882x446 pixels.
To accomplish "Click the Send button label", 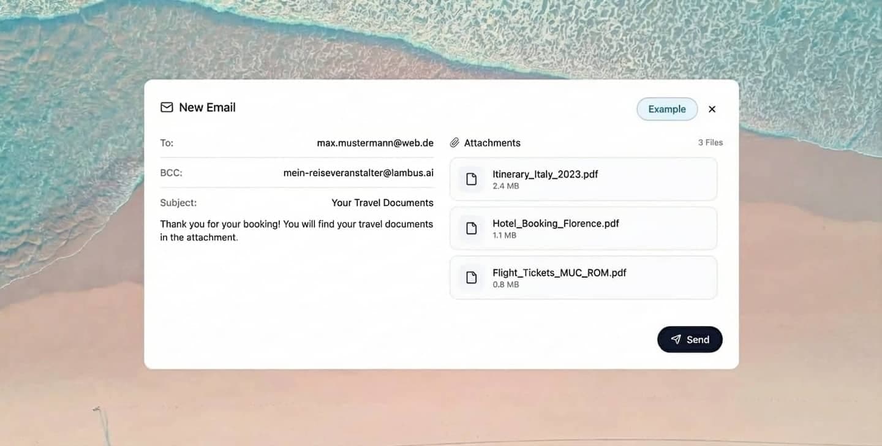I will 698,339.
